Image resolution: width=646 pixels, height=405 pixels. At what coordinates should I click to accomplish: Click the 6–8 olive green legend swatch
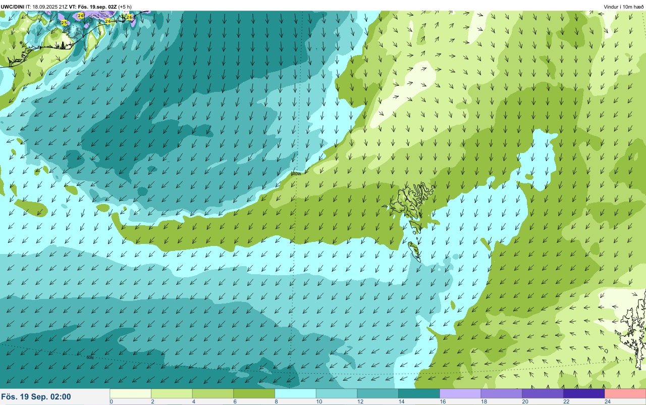click(254, 393)
